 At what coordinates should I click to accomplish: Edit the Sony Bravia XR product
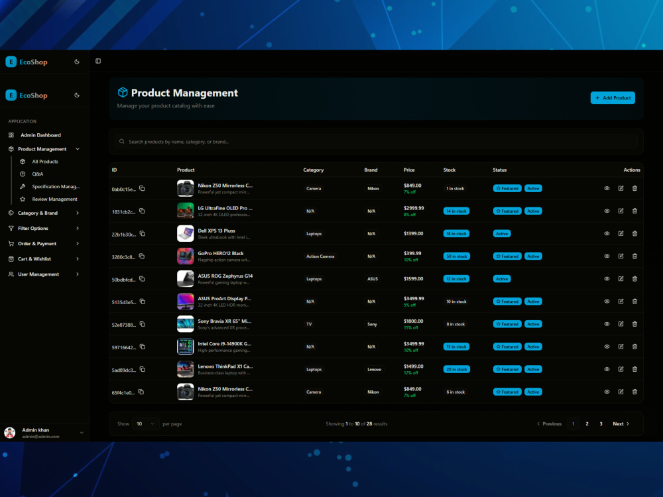pyautogui.click(x=621, y=324)
